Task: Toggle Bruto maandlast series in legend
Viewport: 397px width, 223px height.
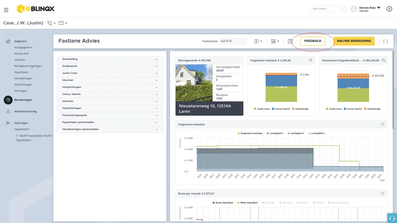Action: tap(223, 203)
